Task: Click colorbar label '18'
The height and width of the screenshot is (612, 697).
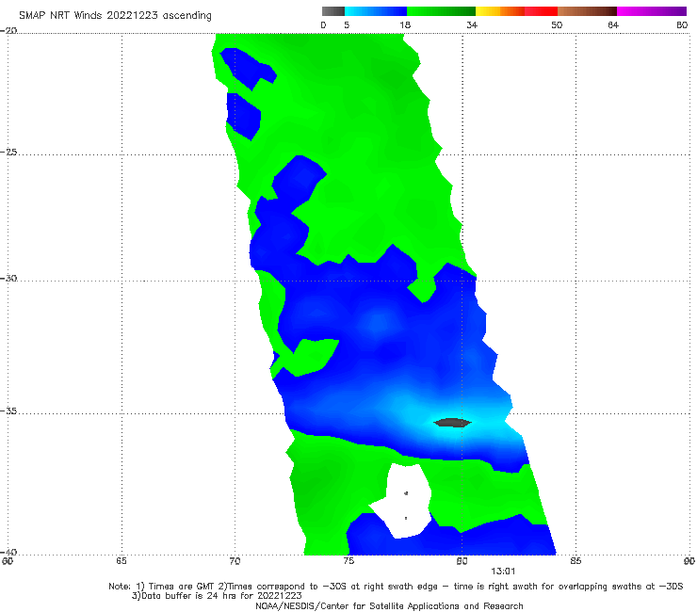Action: (x=405, y=24)
